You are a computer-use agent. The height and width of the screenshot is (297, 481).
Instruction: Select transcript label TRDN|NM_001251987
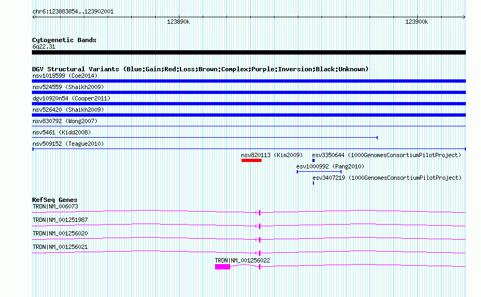(60, 220)
